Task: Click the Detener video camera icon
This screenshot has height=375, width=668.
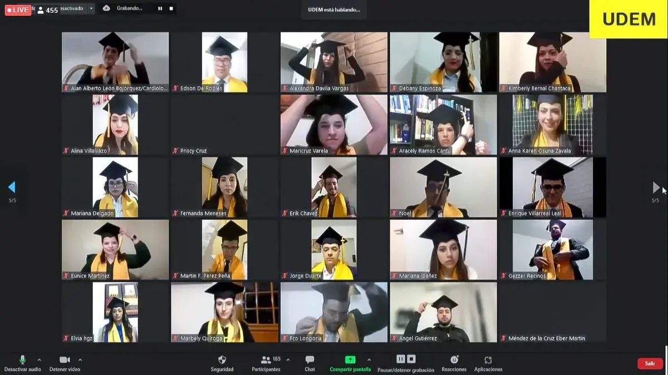Action: coord(65,360)
